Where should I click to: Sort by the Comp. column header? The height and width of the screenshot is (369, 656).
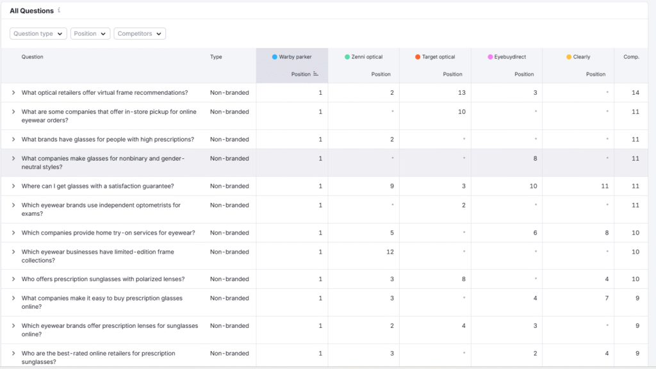[x=631, y=57]
